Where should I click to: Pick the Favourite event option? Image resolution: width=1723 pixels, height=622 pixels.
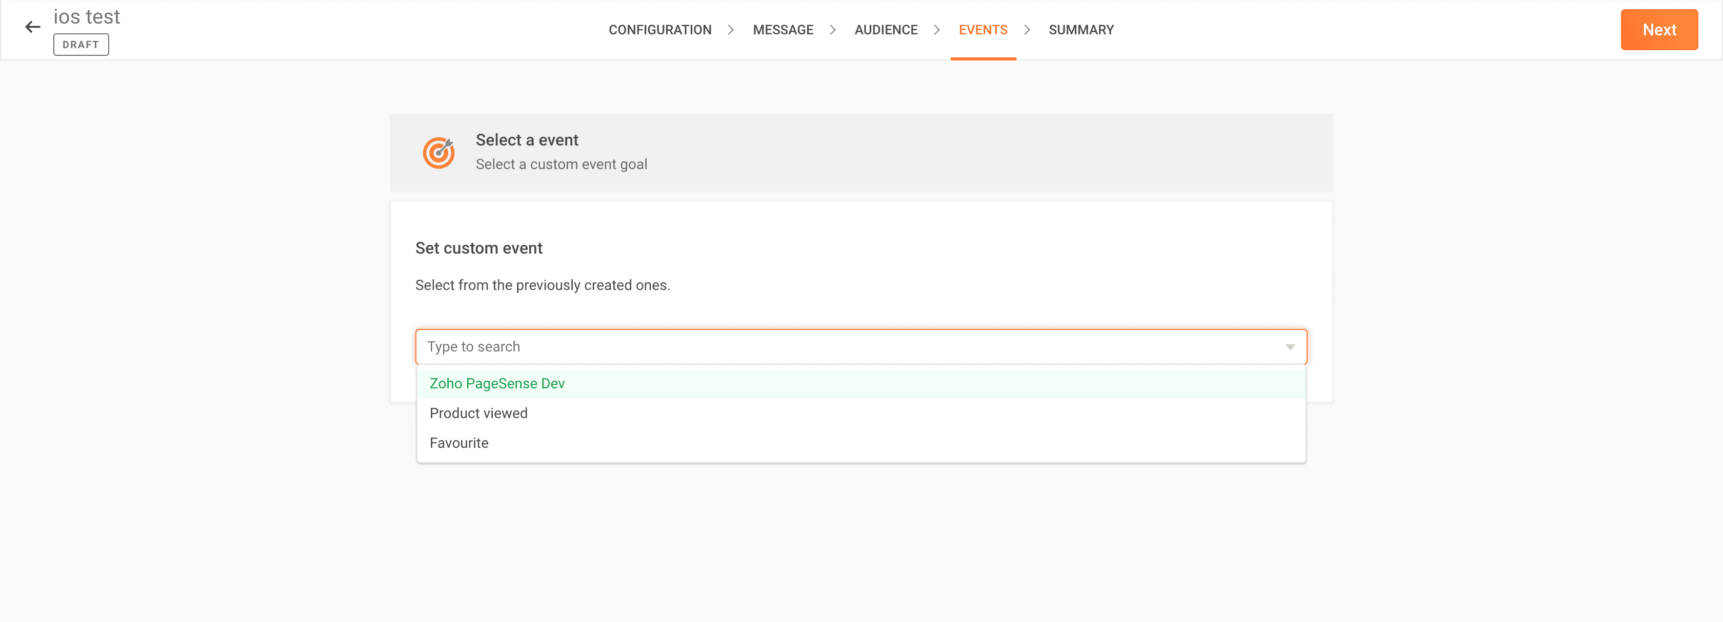(x=459, y=443)
